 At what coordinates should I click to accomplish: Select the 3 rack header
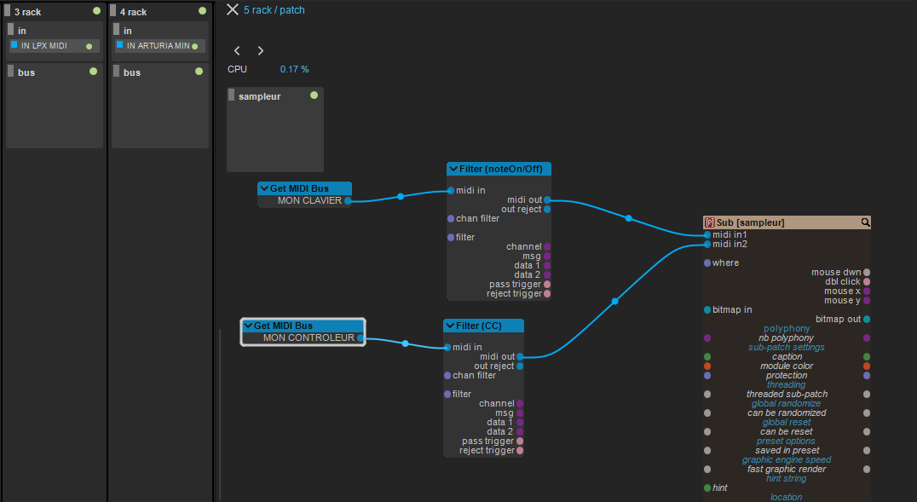point(43,12)
